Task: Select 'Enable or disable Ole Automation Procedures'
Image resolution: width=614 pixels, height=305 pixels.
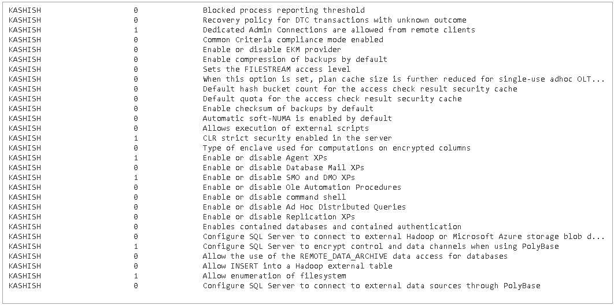Action: pos(302,187)
